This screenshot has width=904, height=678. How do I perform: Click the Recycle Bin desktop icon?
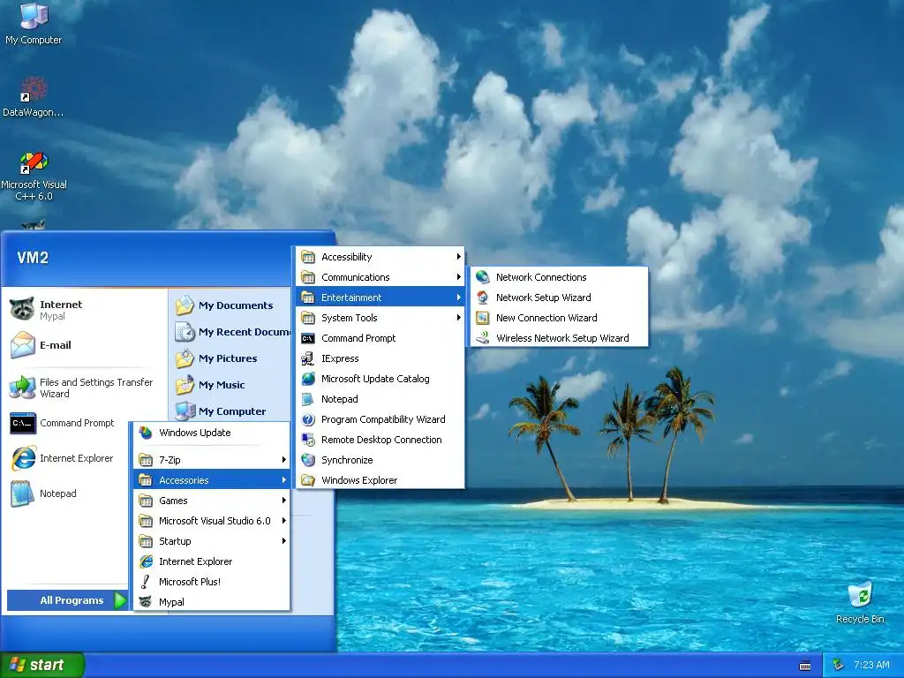[x=860, y=596]
